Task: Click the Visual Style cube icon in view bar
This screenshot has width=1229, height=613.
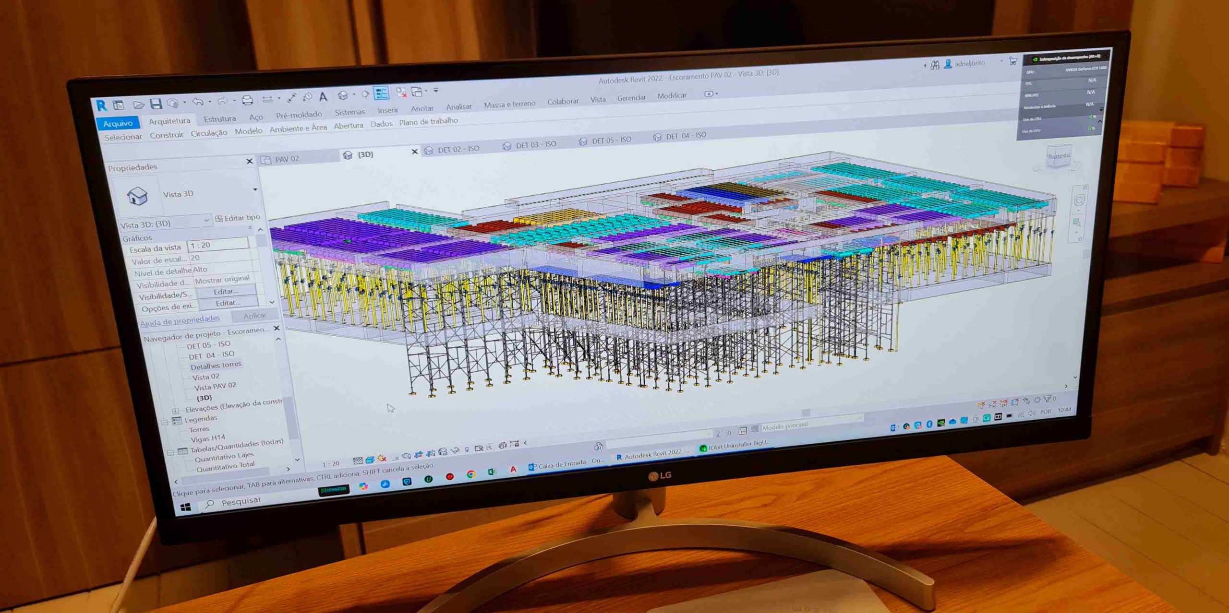Action: click(x=370, y=460)
